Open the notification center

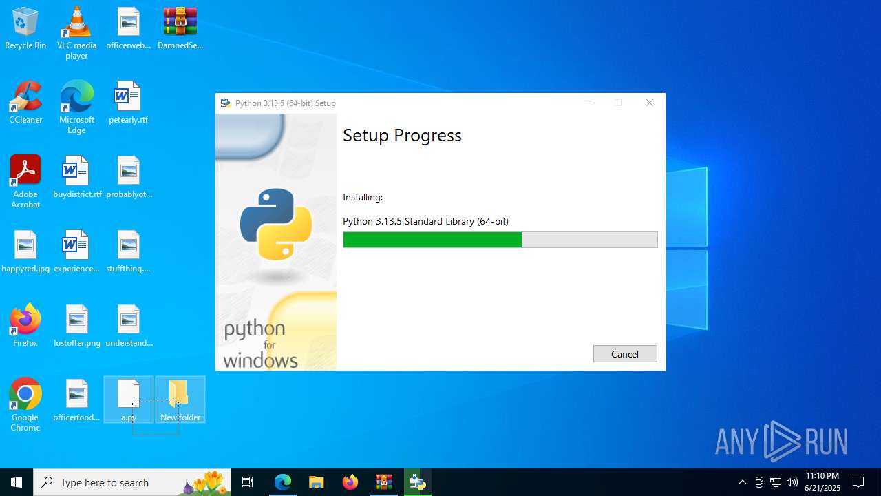click(858, 482)
